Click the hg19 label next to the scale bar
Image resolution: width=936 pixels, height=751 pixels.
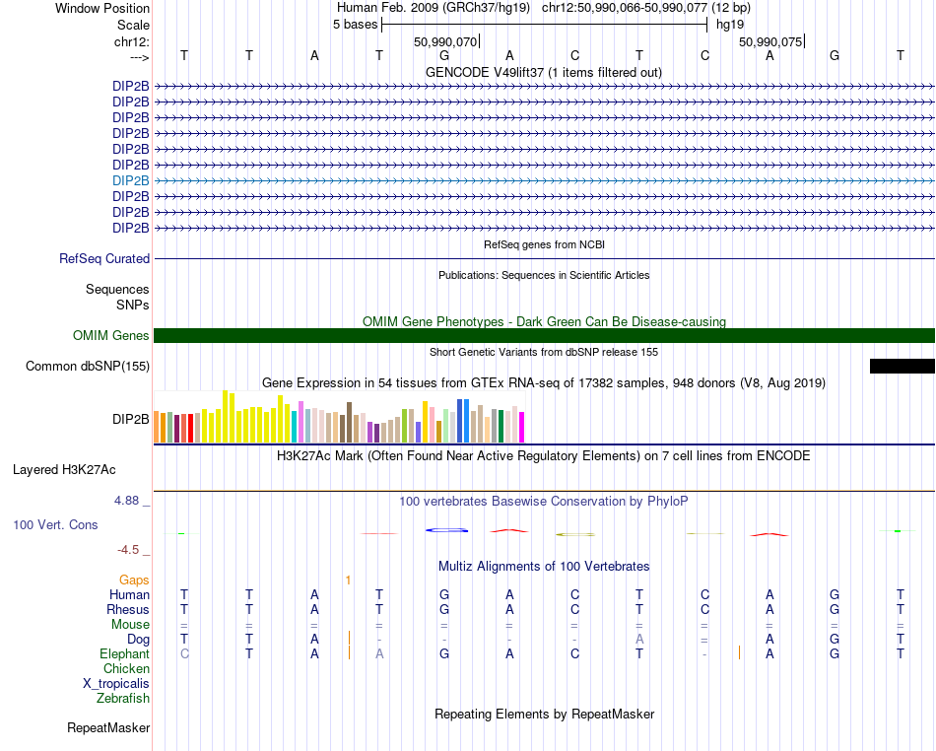[730, 25]
